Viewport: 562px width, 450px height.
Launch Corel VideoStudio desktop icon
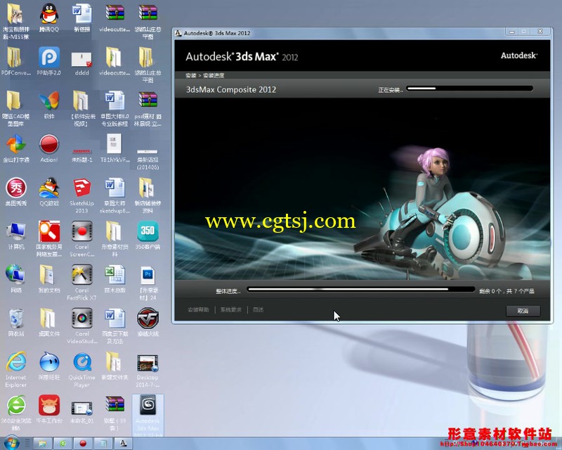[x=81, y=326]
